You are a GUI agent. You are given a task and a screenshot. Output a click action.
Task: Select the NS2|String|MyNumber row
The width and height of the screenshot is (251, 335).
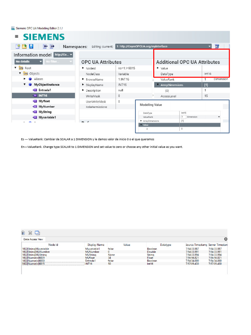pos(125,252)
